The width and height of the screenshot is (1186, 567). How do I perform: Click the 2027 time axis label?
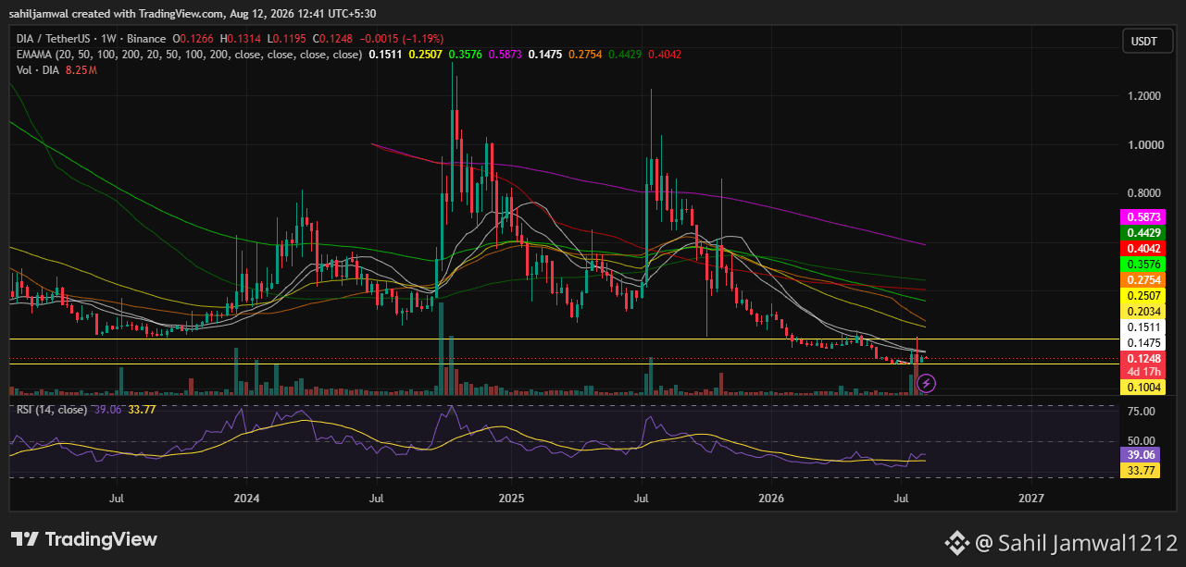pos(1030,499)
